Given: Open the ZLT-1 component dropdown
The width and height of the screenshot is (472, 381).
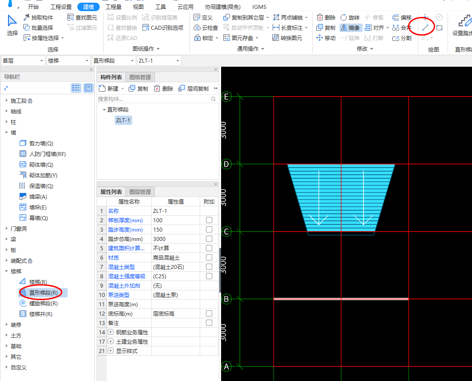Looking at the screenshot, I should tap(159, 61).
